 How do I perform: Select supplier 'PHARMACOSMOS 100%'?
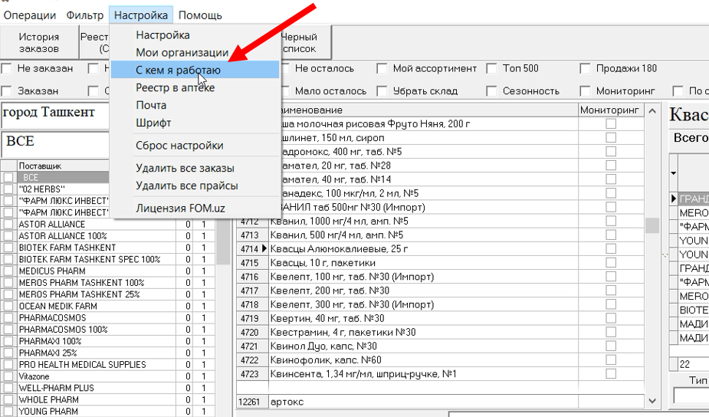[97, 330]
